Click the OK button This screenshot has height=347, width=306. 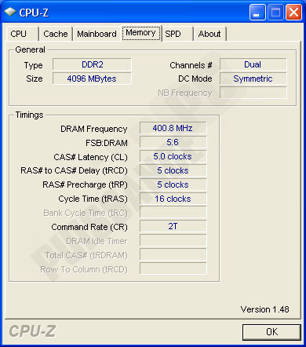[271, 332]
